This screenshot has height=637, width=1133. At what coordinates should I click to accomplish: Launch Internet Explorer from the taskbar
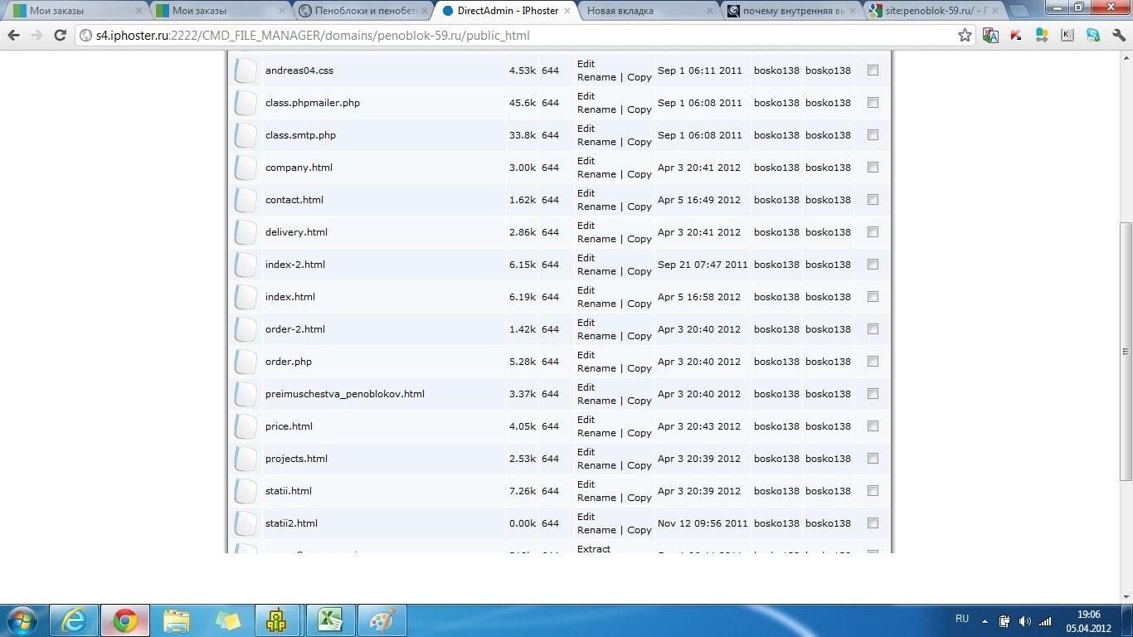point(74,620)
